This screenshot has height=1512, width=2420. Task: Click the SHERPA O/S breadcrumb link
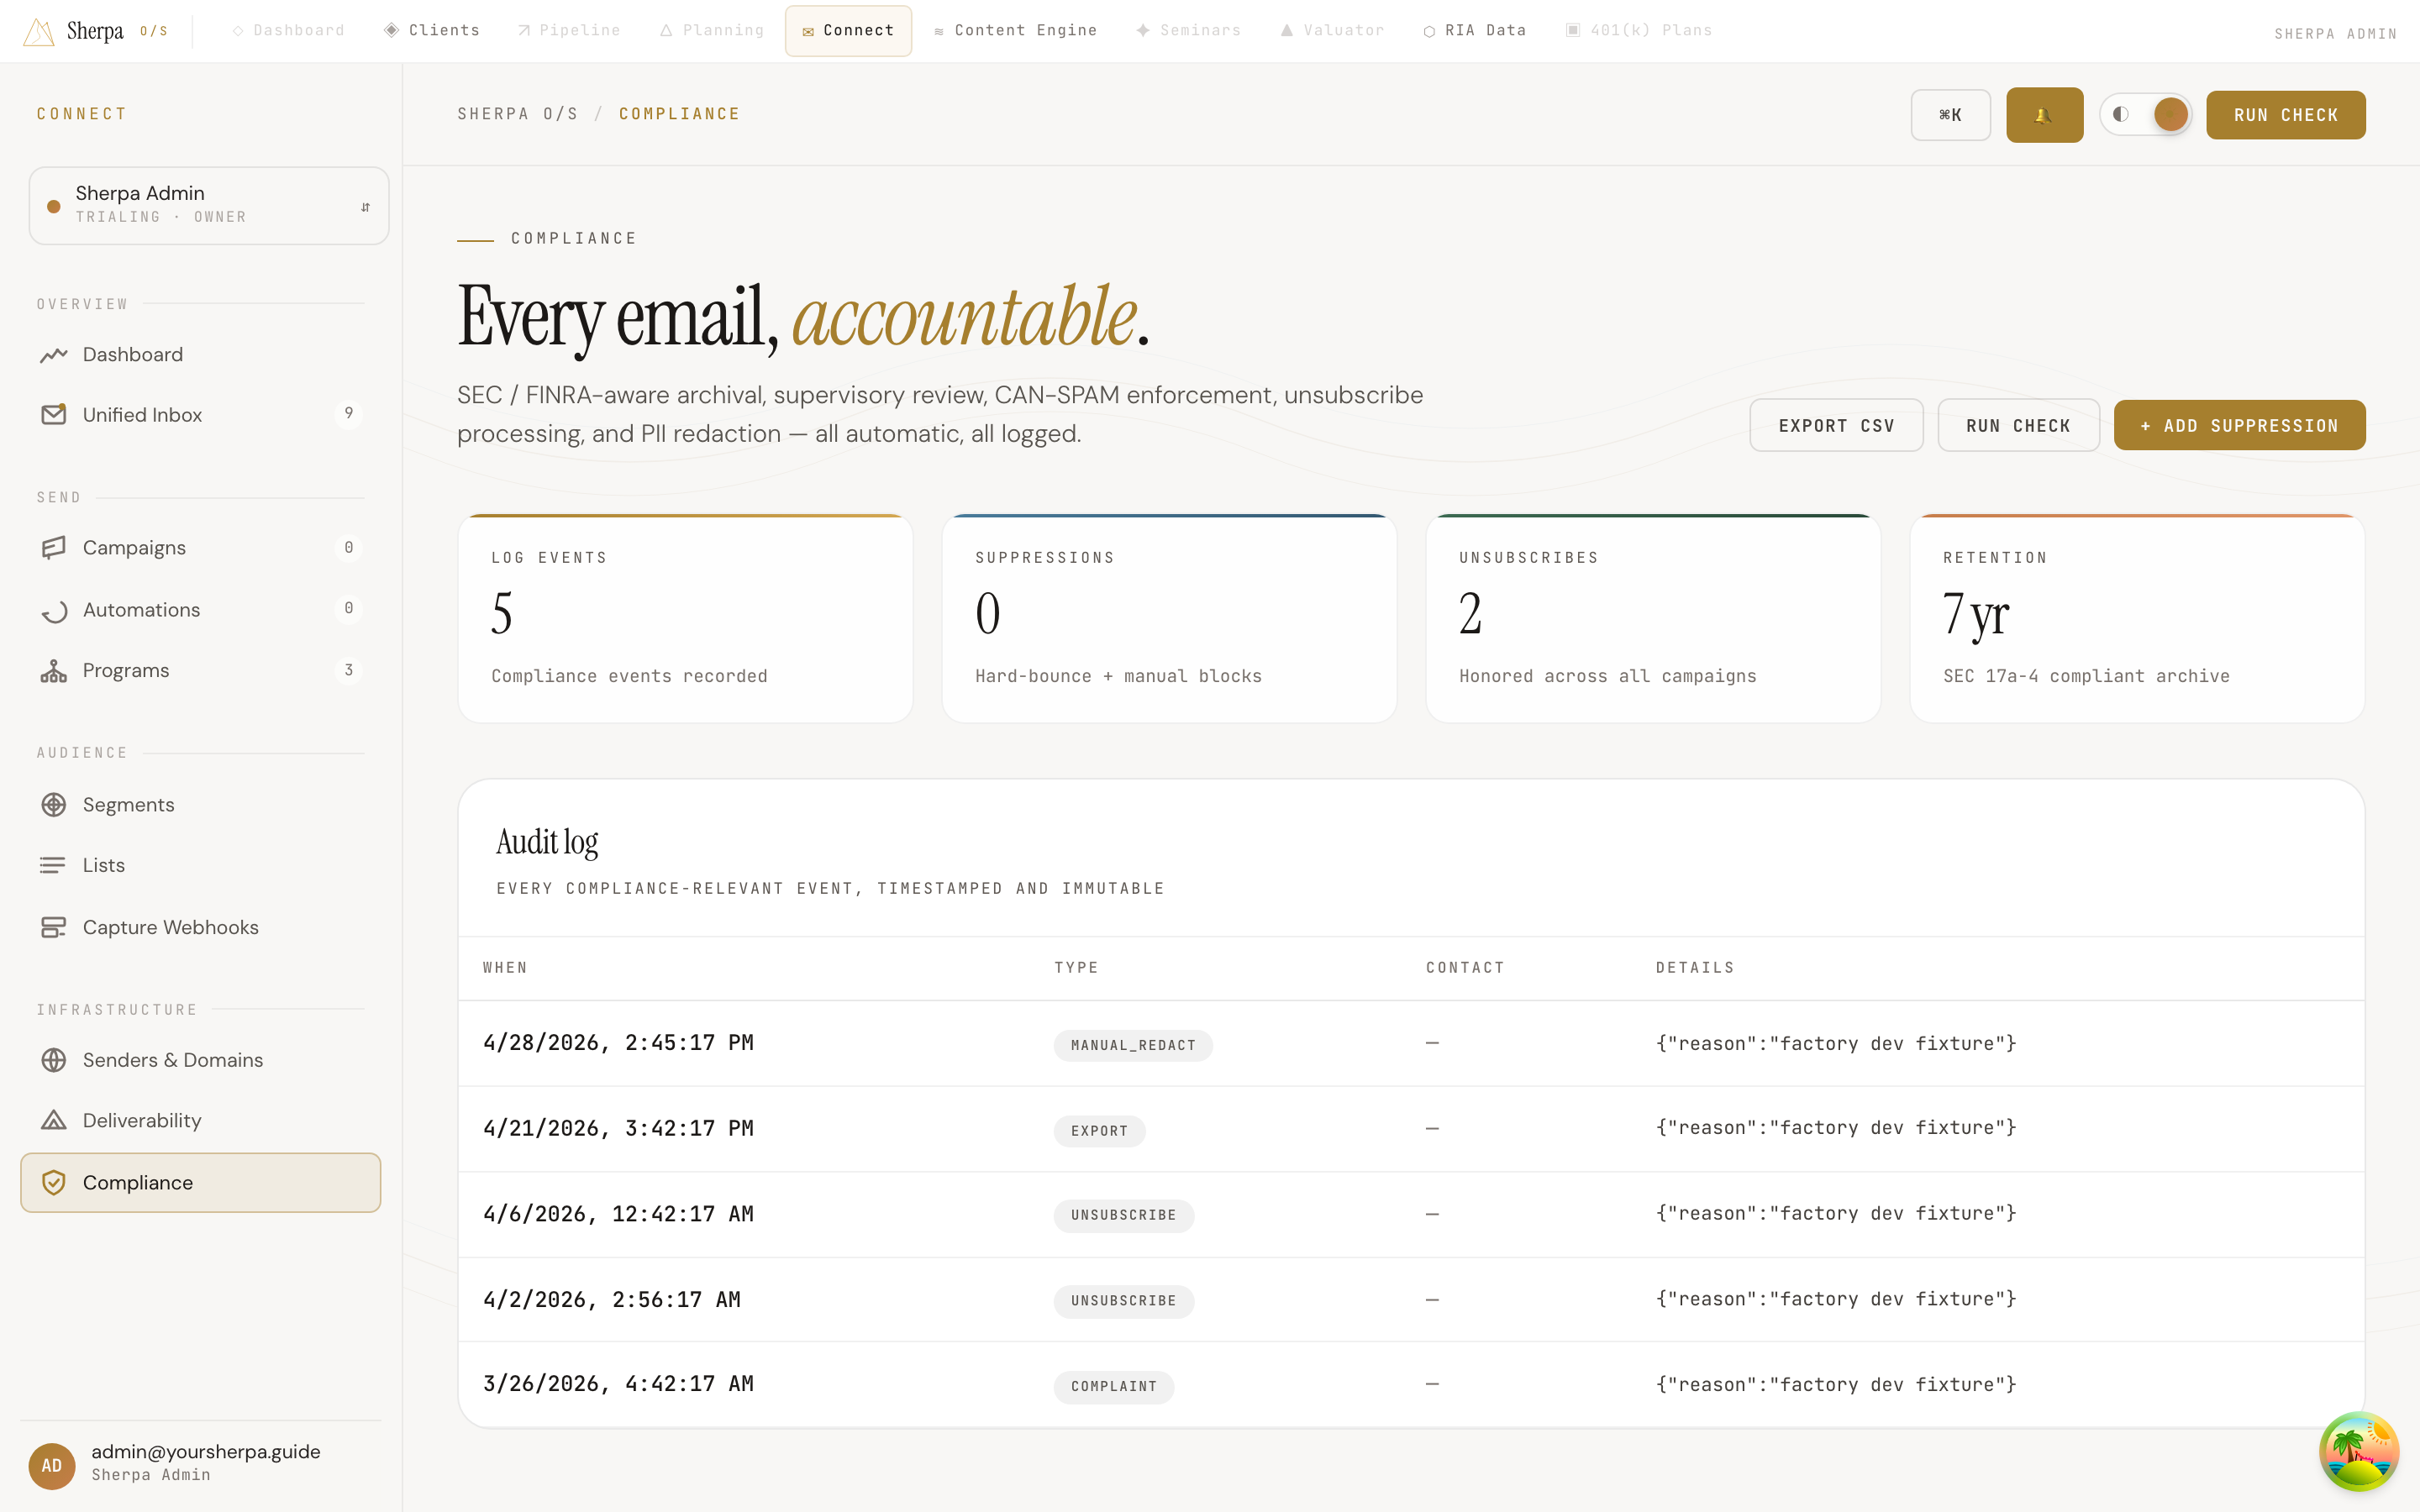point(518,114)
